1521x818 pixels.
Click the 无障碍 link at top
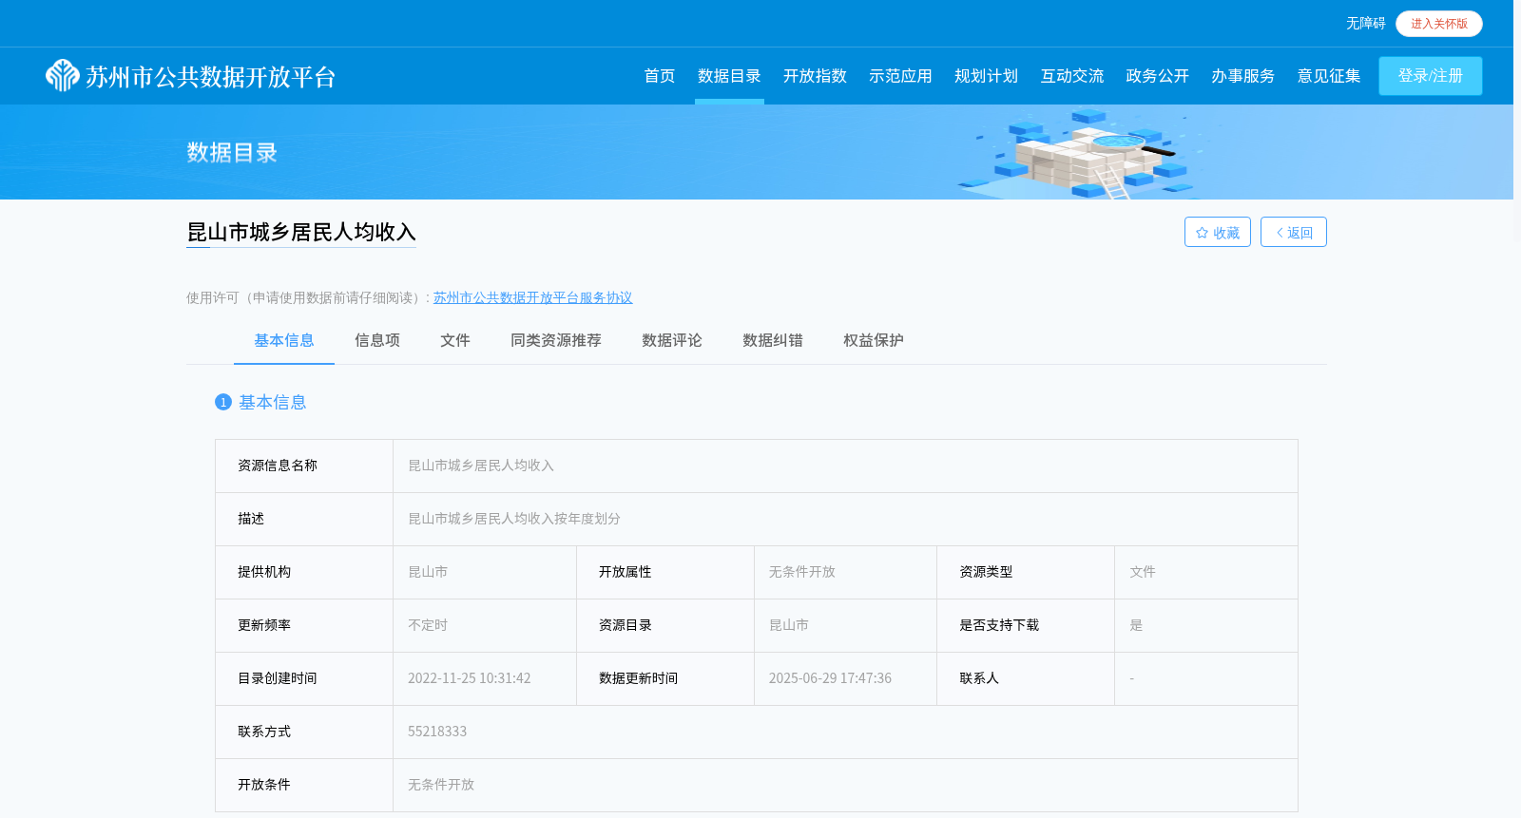[x=1365, y=23]
